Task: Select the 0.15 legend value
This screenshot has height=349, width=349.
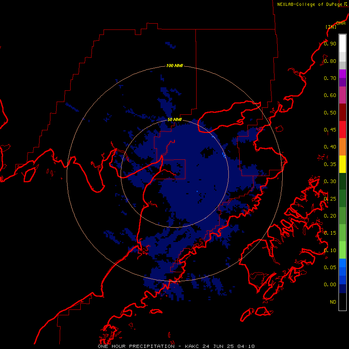Action: (330, 233)
